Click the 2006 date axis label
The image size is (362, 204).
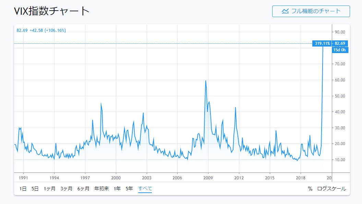(177, 178)
